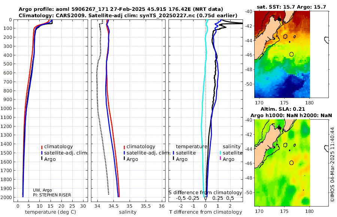The image size is (337, 217).
Task: Click the 'PI: STEPHEN RISER' text
Action: pos(52,195)
